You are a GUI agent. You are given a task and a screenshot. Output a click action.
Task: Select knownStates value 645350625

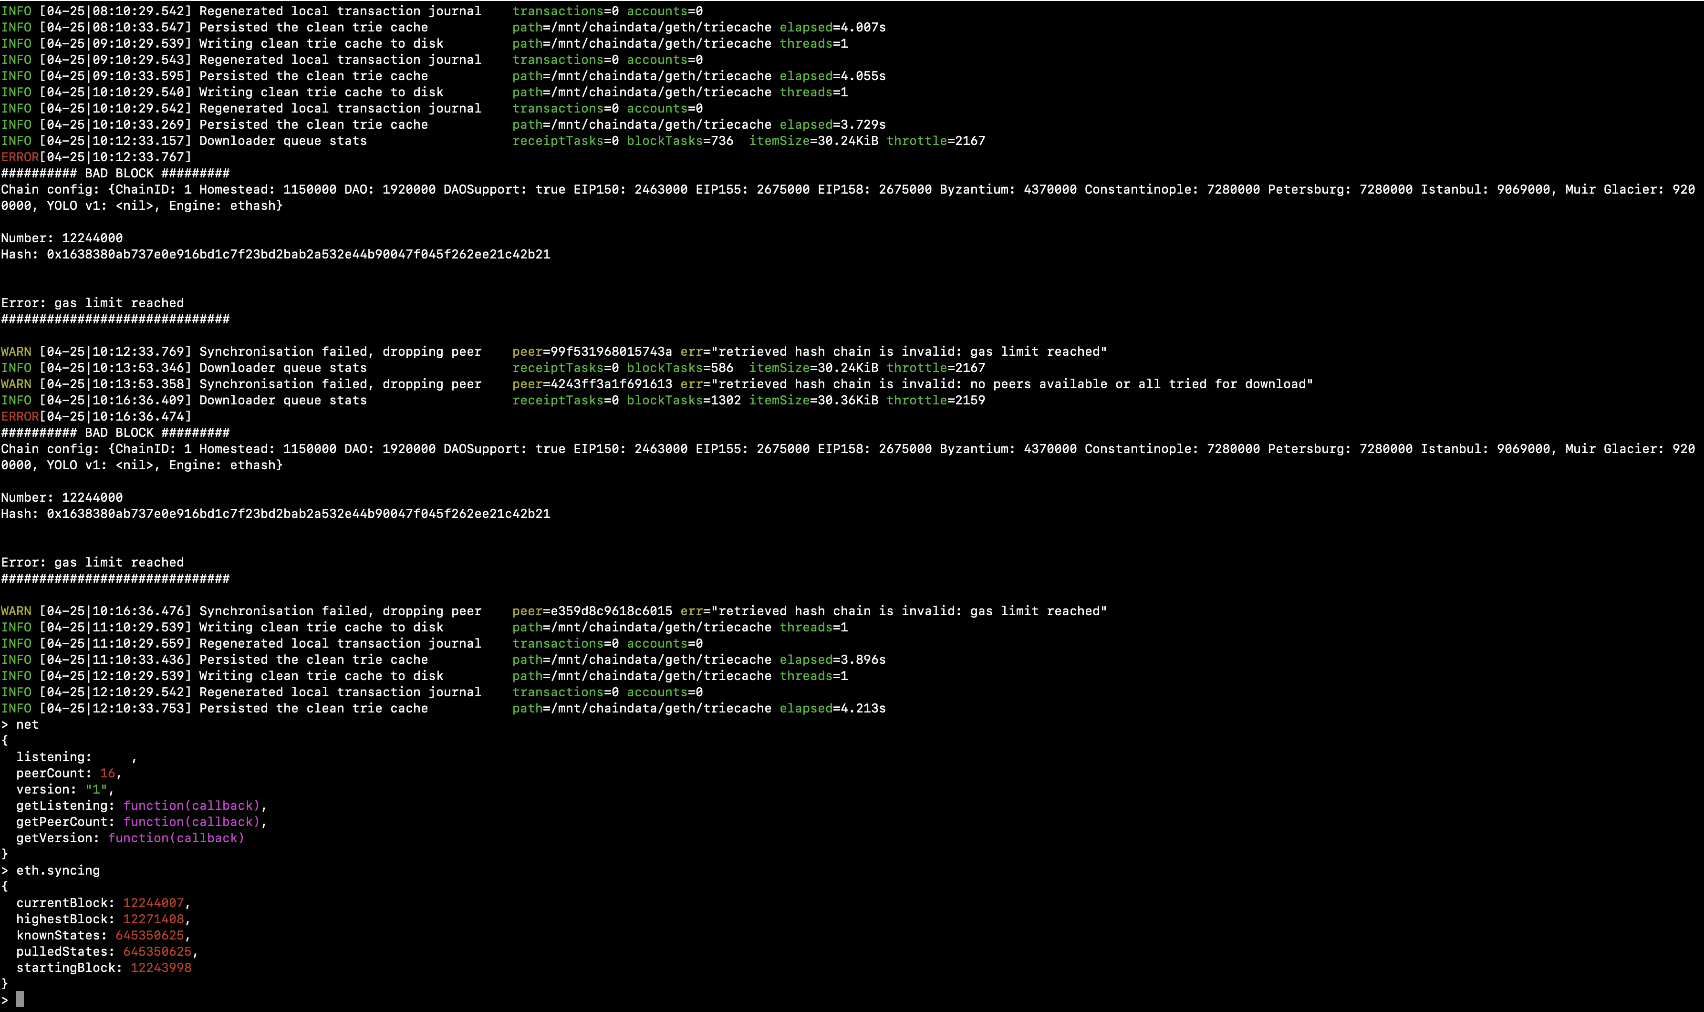tap(149, 935)
